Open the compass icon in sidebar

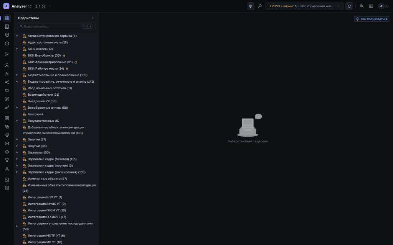pyautogui.click(x=7, y=99)
